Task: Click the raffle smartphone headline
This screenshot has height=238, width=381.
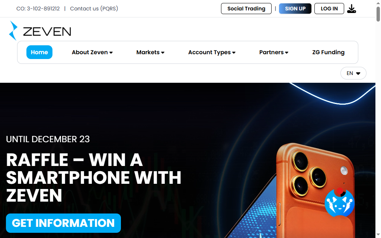Action: coord(93,177)
